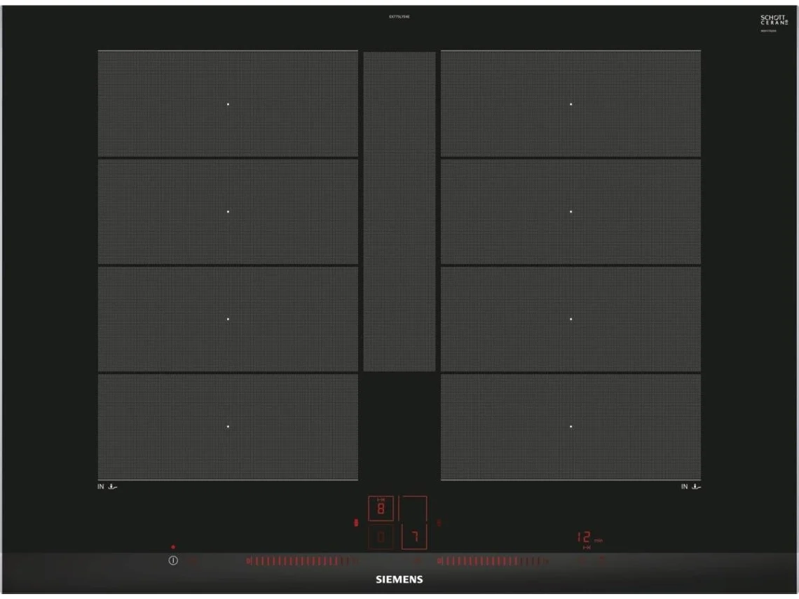Select the rear-left zone display showing 8

pyautogui.click(x=381, y=509)
